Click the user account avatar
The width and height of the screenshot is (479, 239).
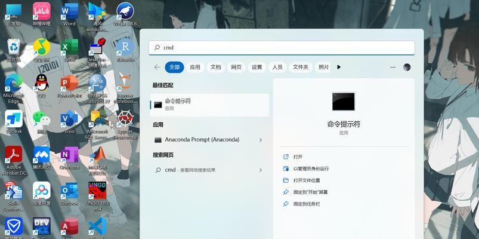coord(407,67)
